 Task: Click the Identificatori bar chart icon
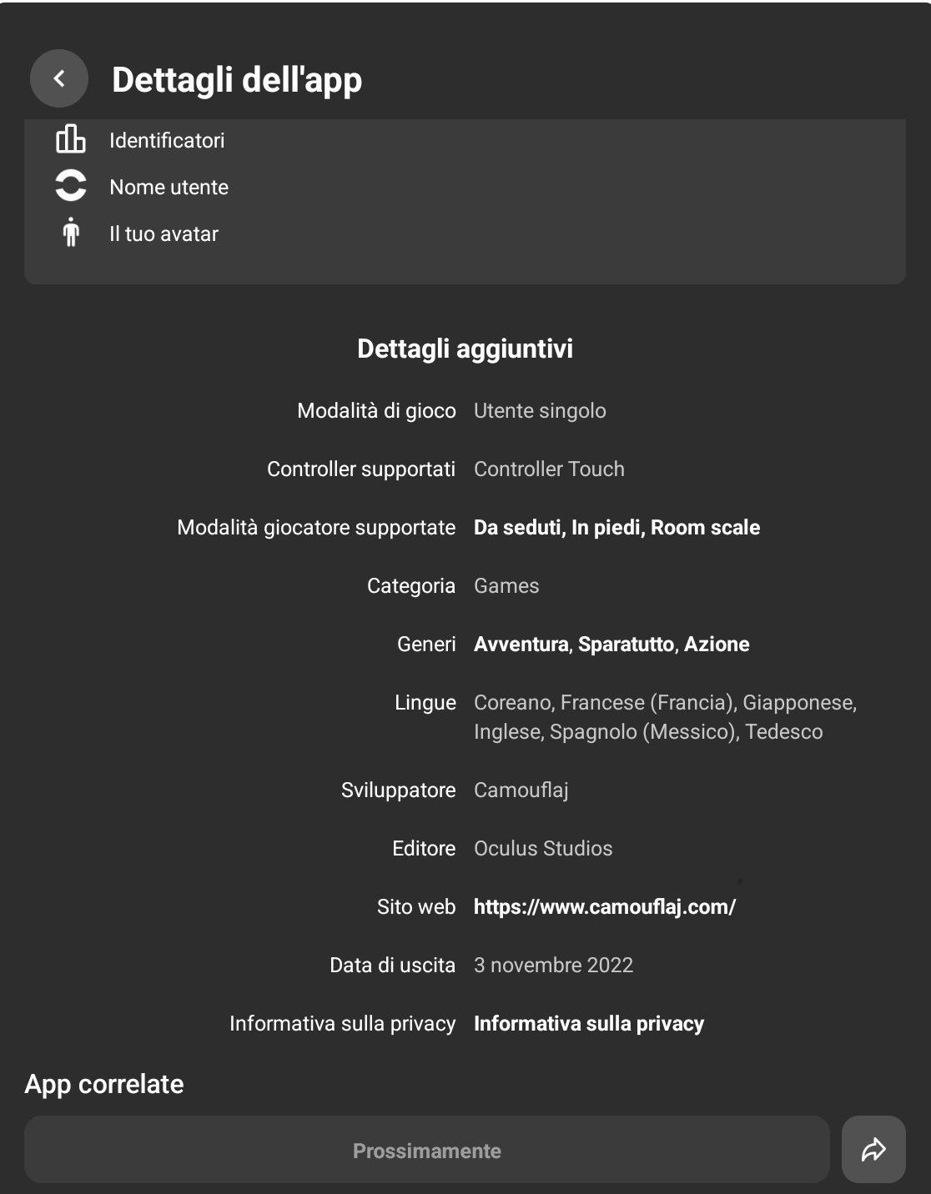[x=71, y=139]
